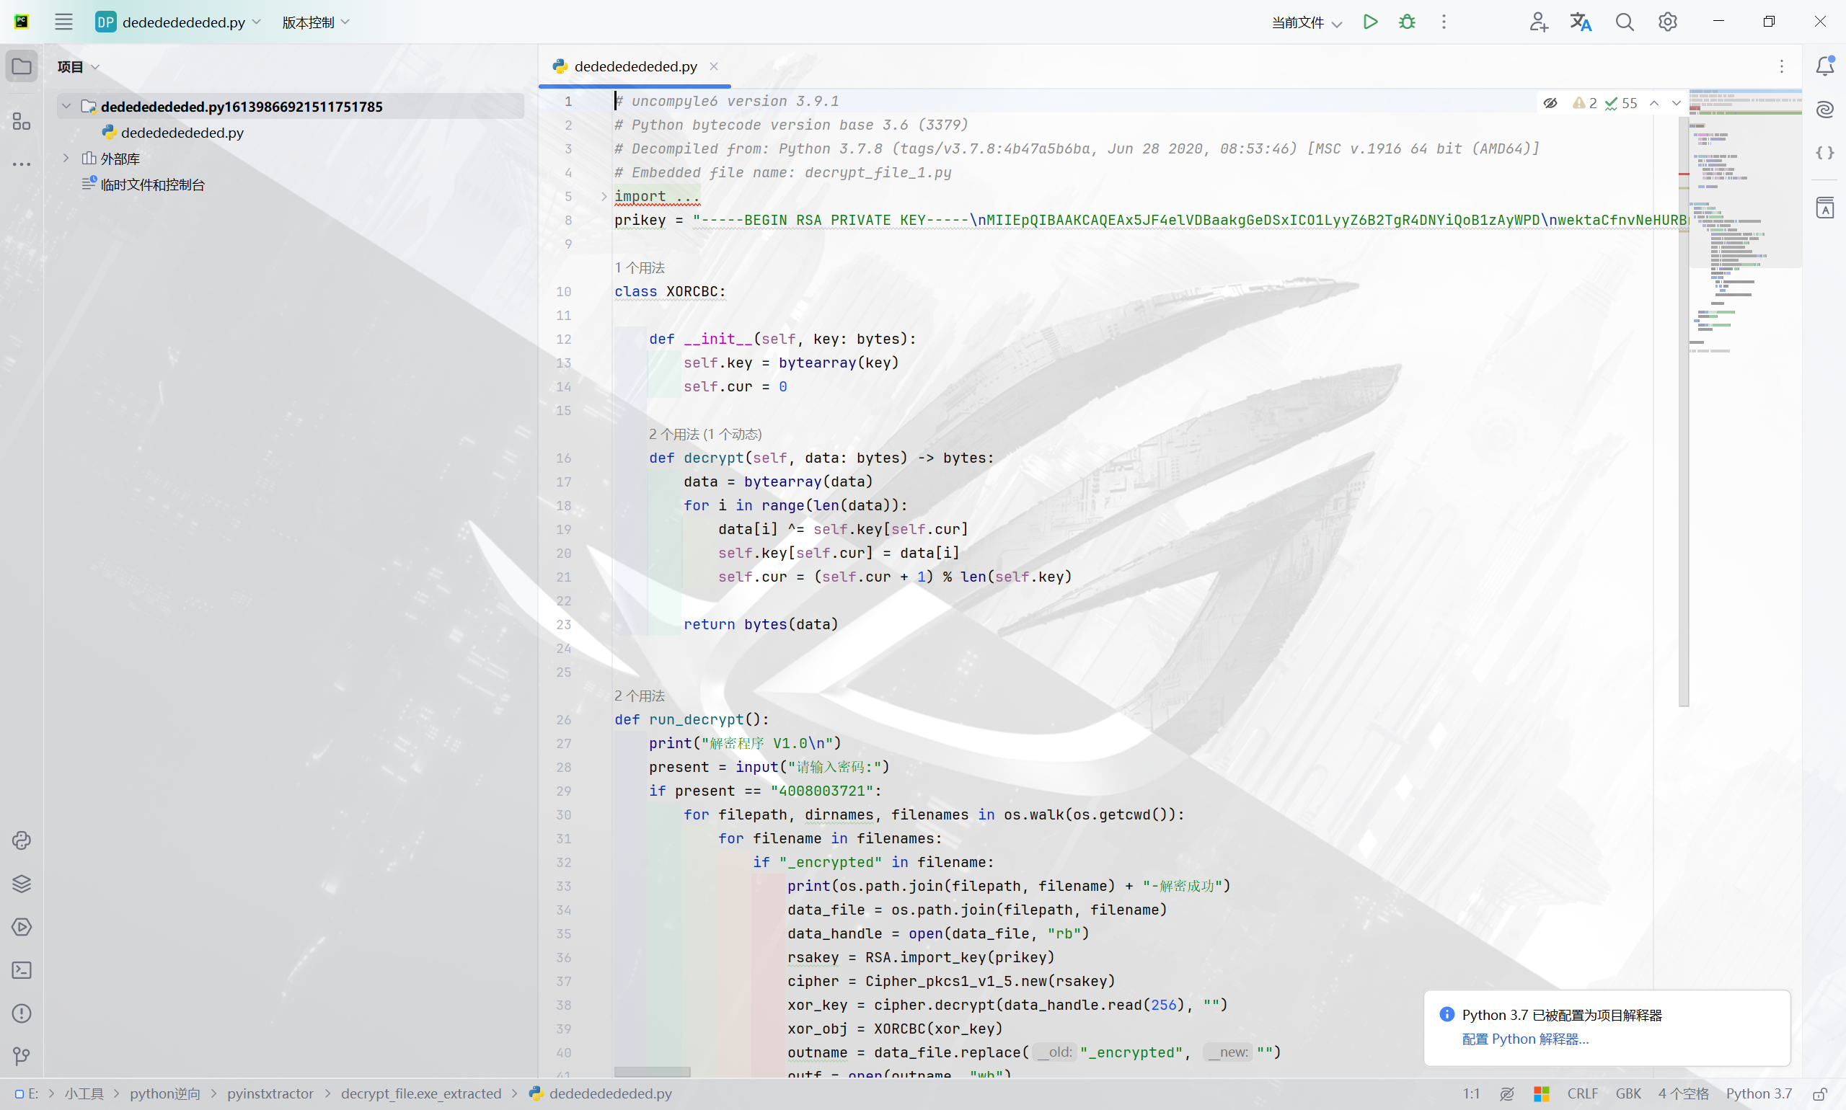This screenshot has height=1110, width=1846.
Task: Open the document icon tool window on right
Action: (x=1825, y=208)
